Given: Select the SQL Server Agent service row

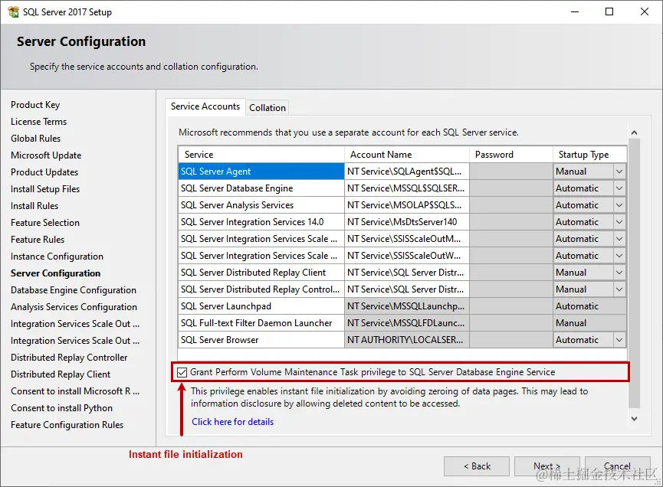Looking at the screenshot, I should point(261,172).
